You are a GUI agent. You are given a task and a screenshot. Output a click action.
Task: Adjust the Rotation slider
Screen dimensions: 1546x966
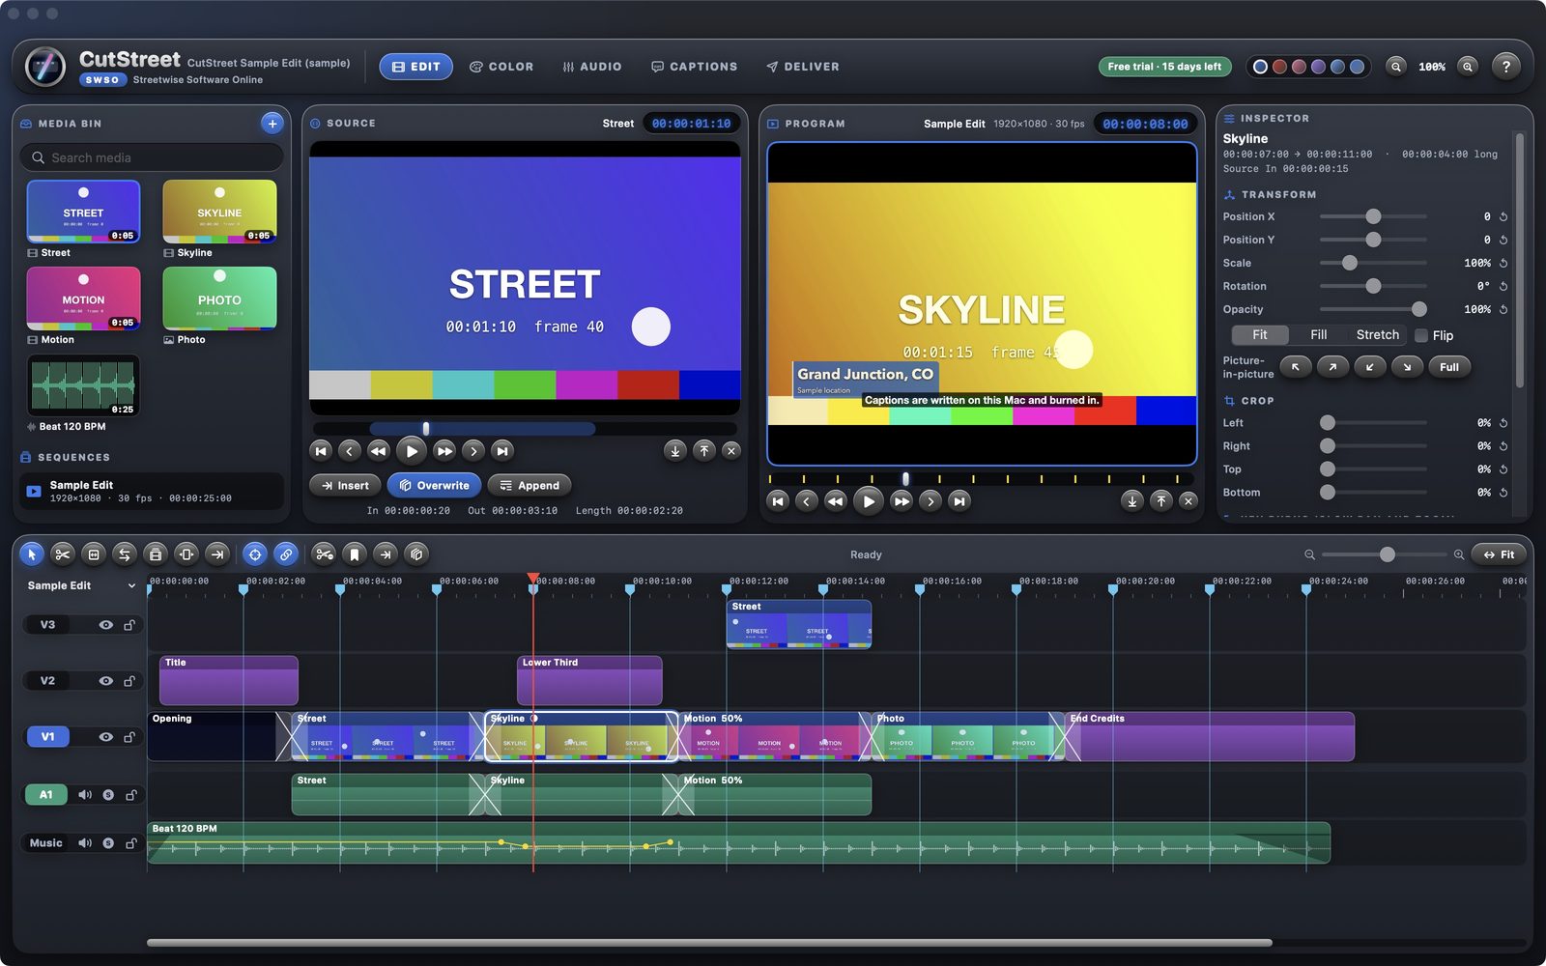1373,286
